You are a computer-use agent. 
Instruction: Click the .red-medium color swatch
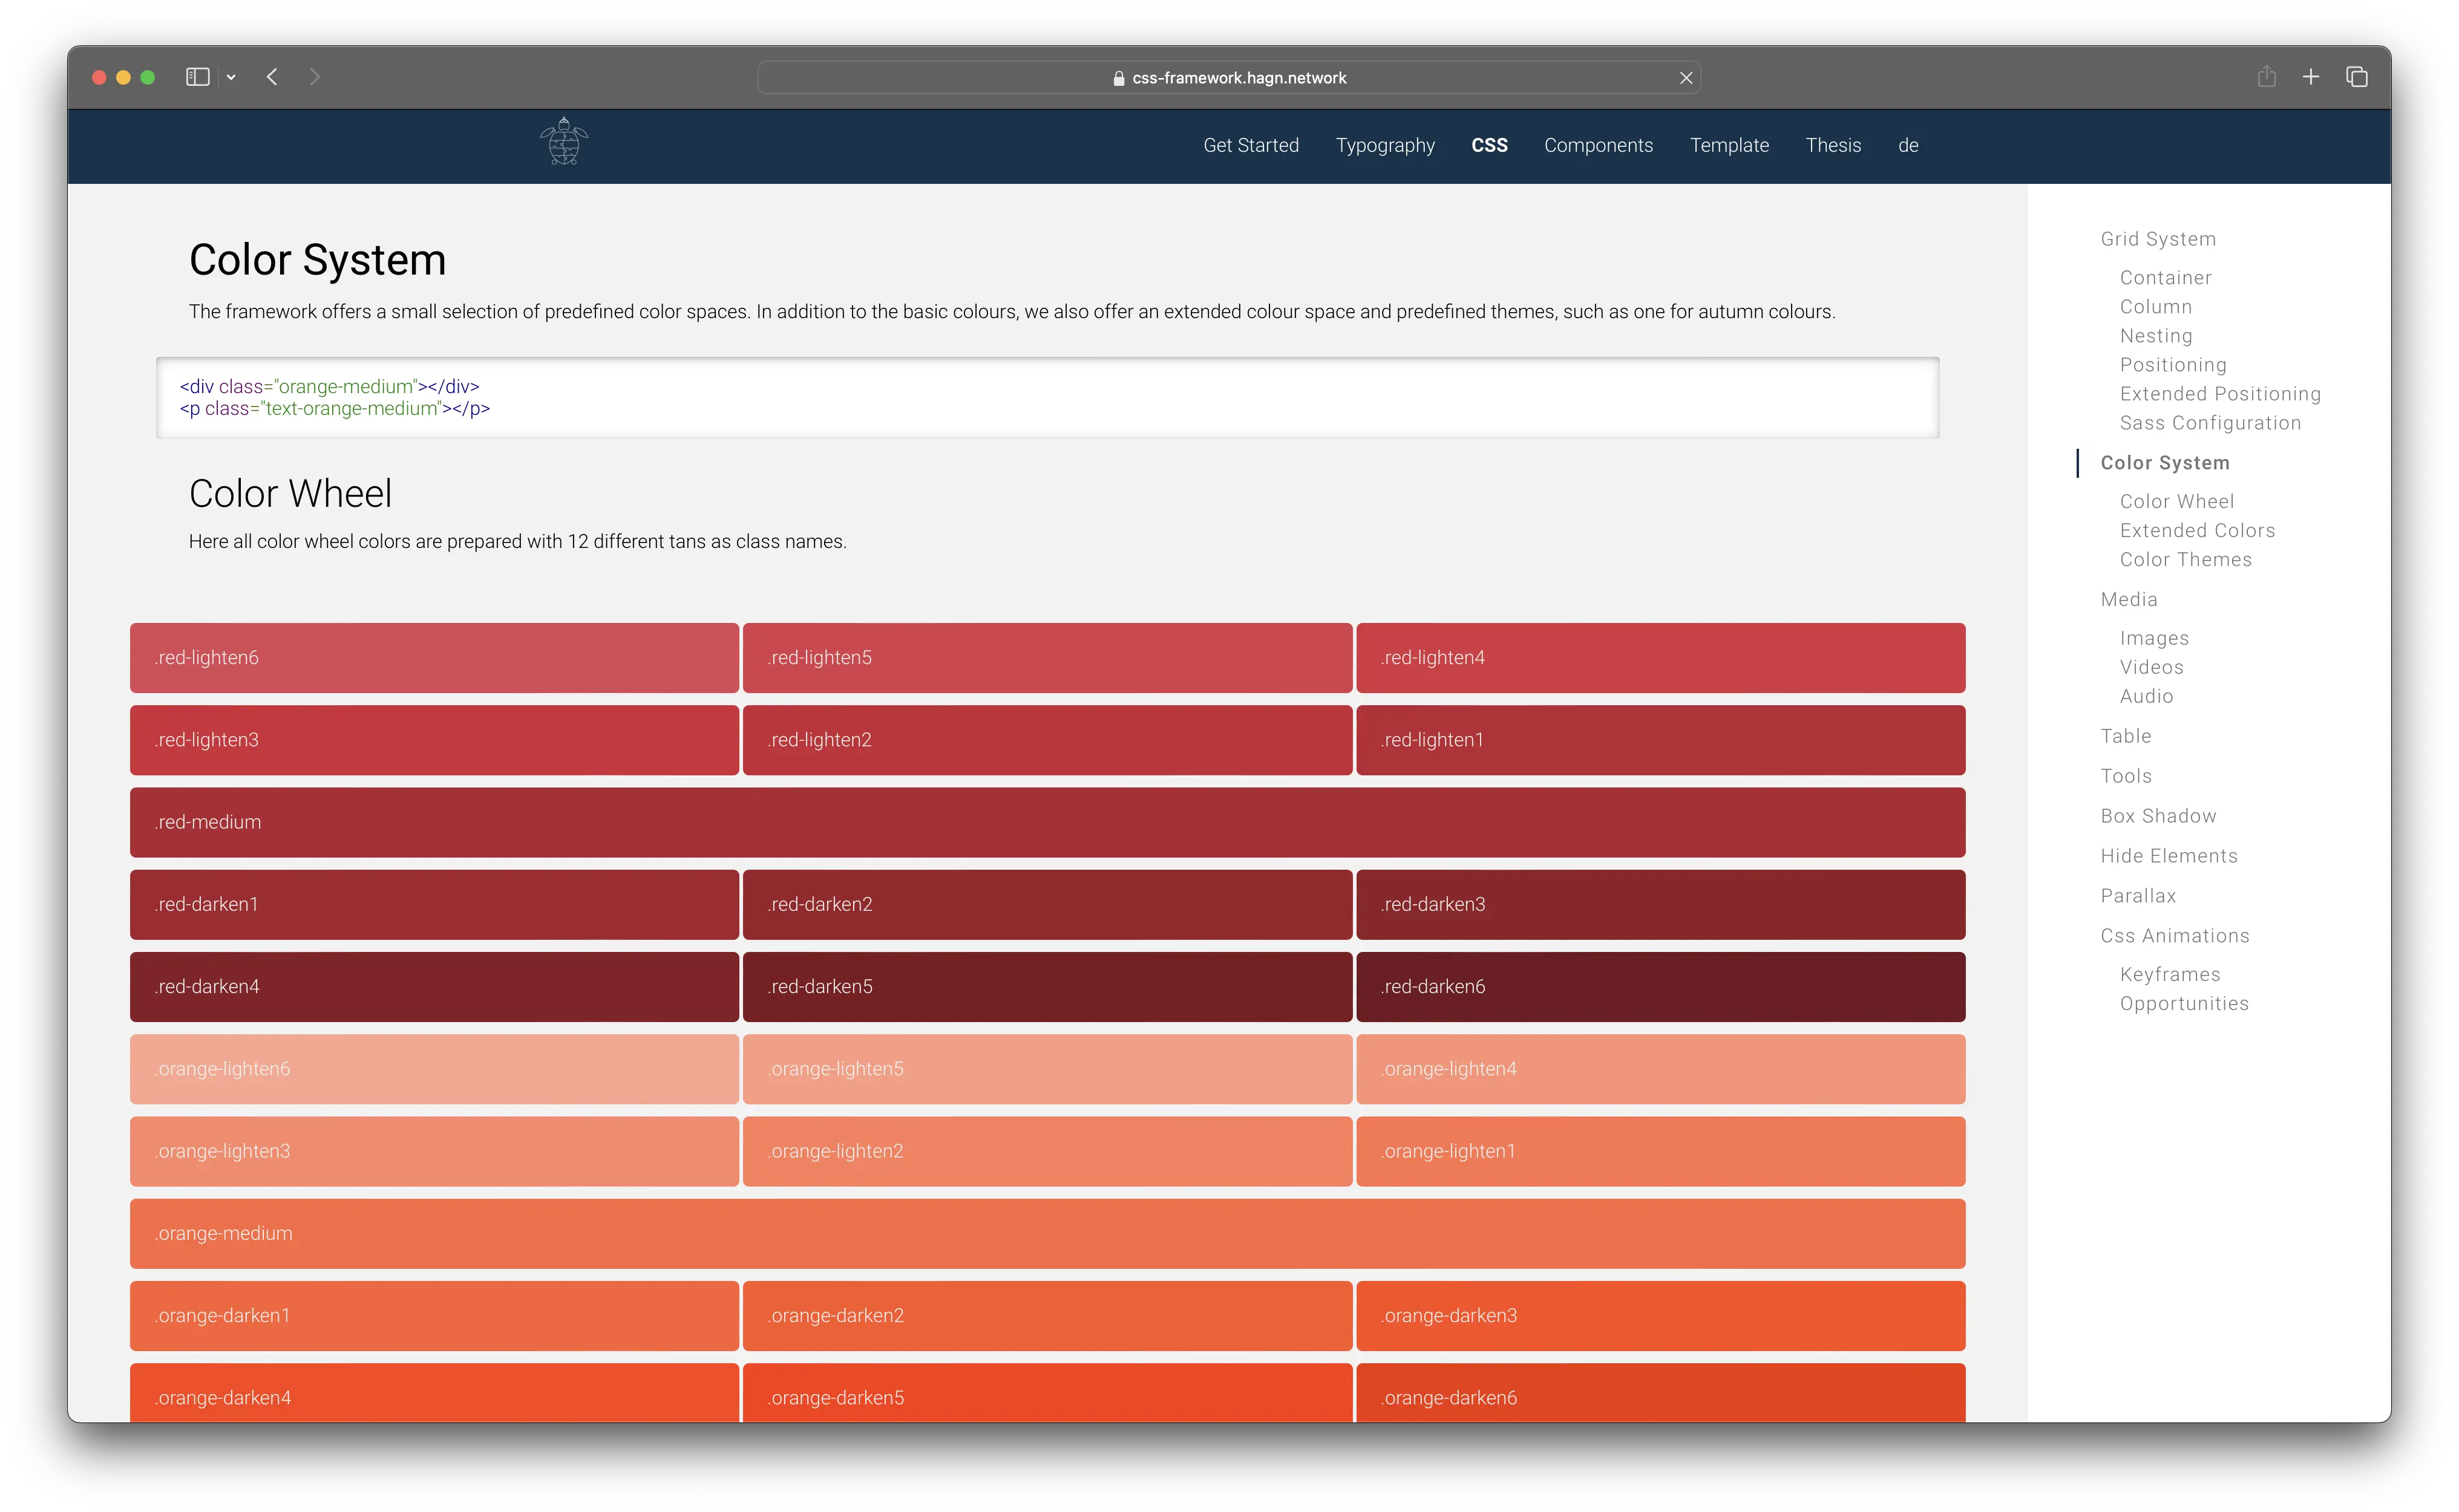tap(1046, 822)
